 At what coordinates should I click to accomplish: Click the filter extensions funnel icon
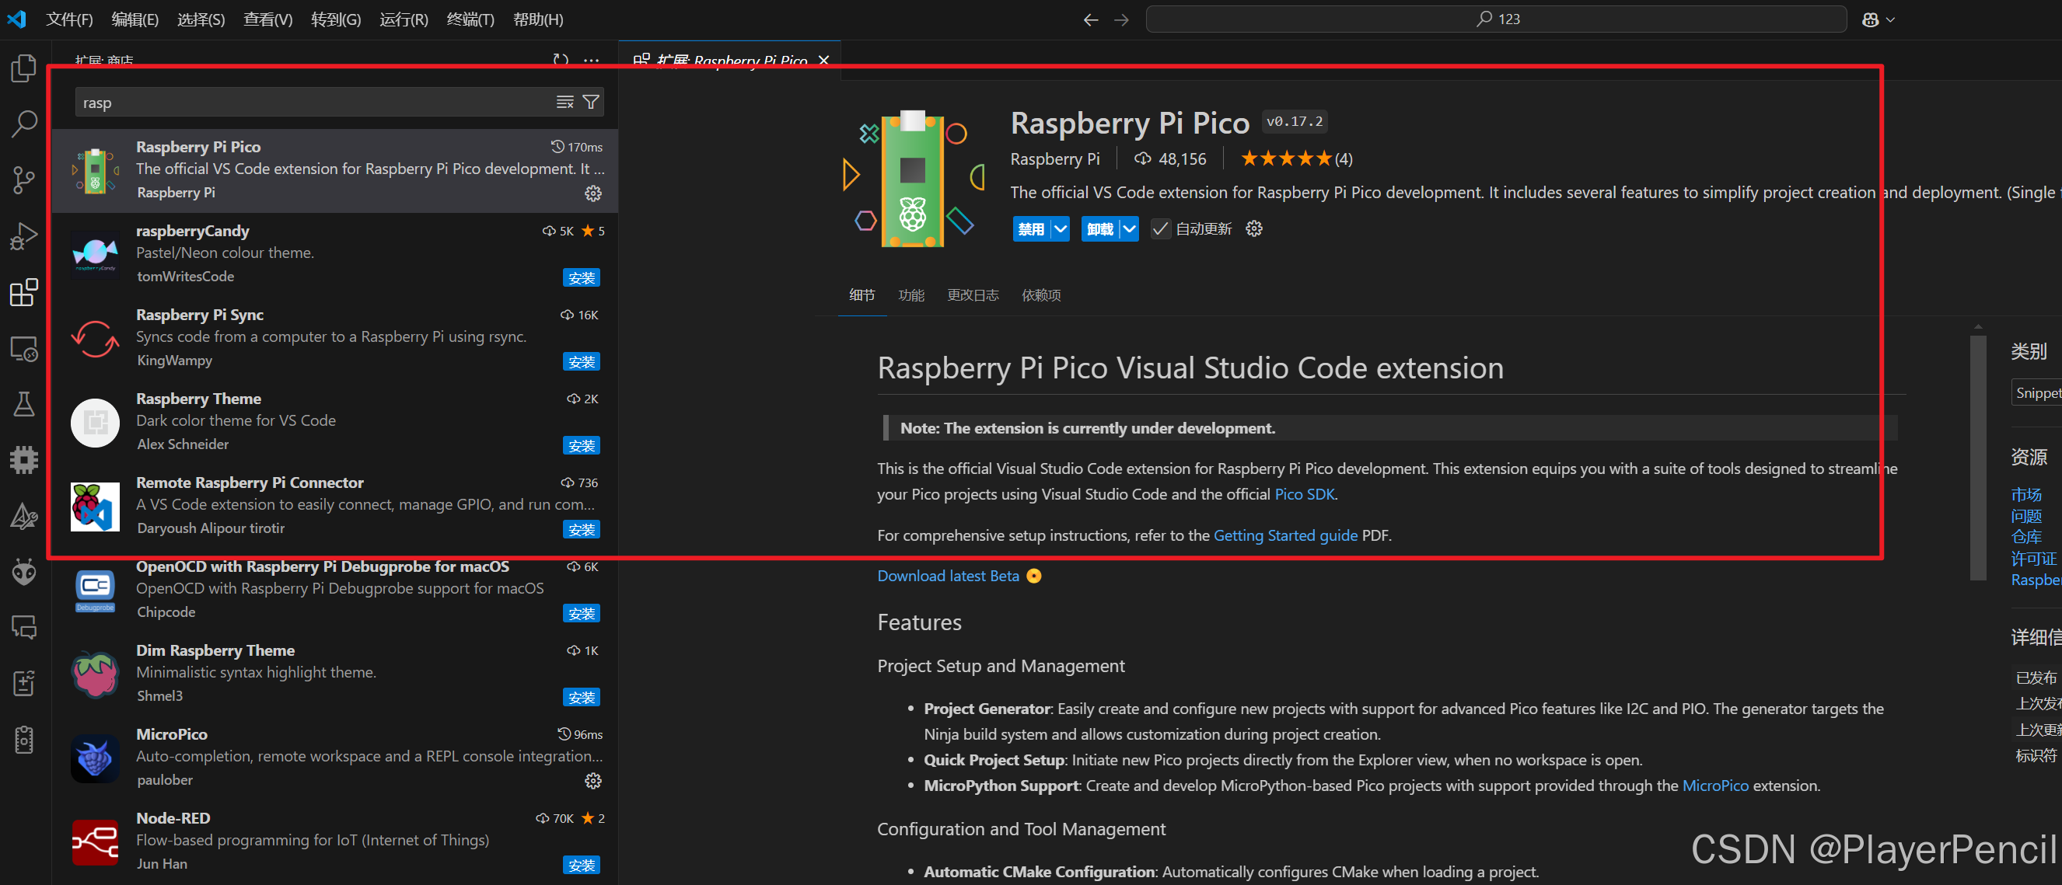[591, 103]
